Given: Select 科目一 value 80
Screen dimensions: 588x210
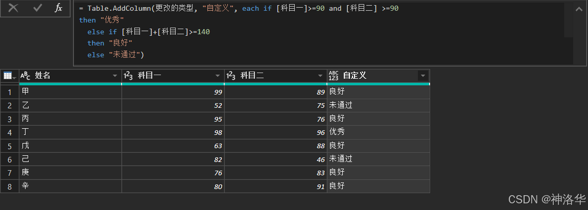Looking at the screenshot, I should [173, 186].
